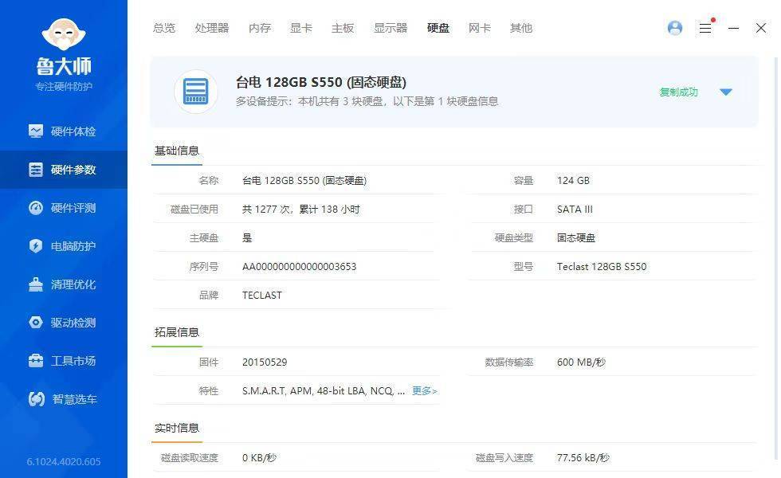The width and height of the screenshot is (781, 478).
Task: Open 清理优化 cleanup section
Action: pos(63,284)
